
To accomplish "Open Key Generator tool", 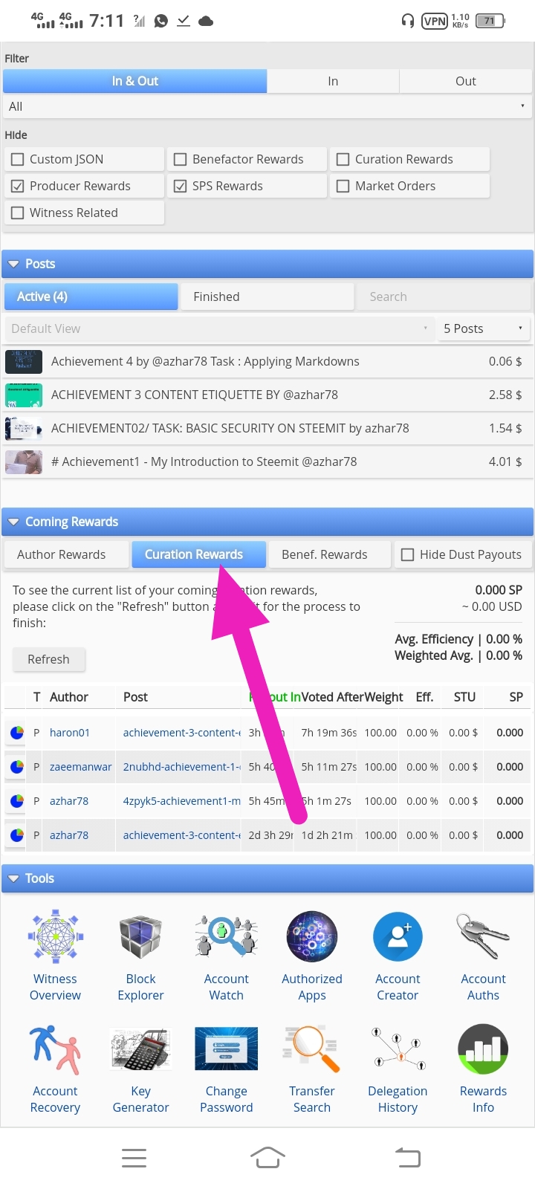I will point(140,1069).
